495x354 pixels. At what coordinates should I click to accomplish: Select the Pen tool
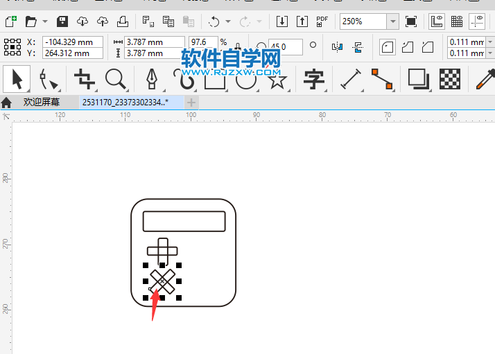click(152, 79)
